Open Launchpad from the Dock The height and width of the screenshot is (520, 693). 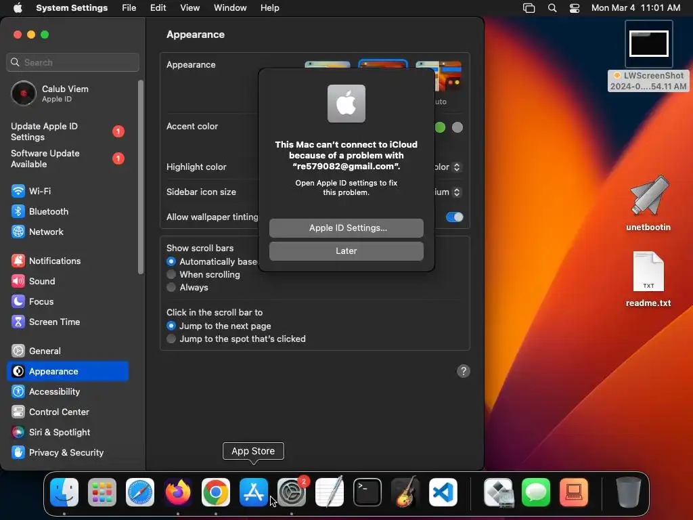coord(102,492)
